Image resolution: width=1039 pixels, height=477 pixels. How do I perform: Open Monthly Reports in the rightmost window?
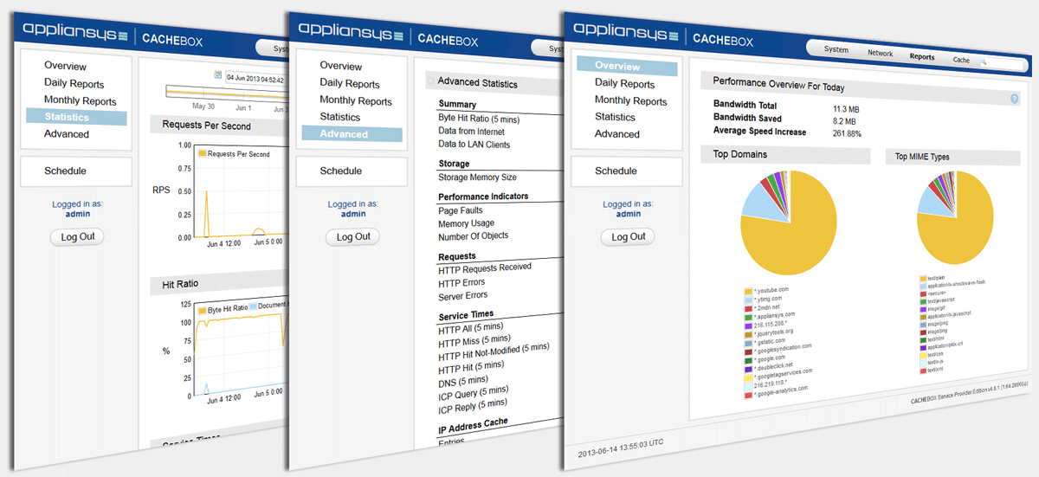(631, 101)
